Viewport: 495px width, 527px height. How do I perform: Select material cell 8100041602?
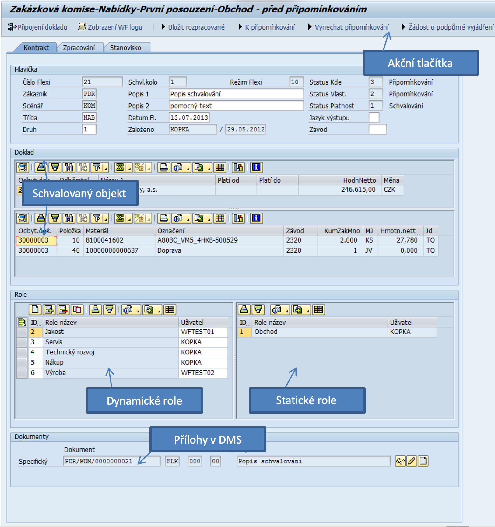click(119, 240)
